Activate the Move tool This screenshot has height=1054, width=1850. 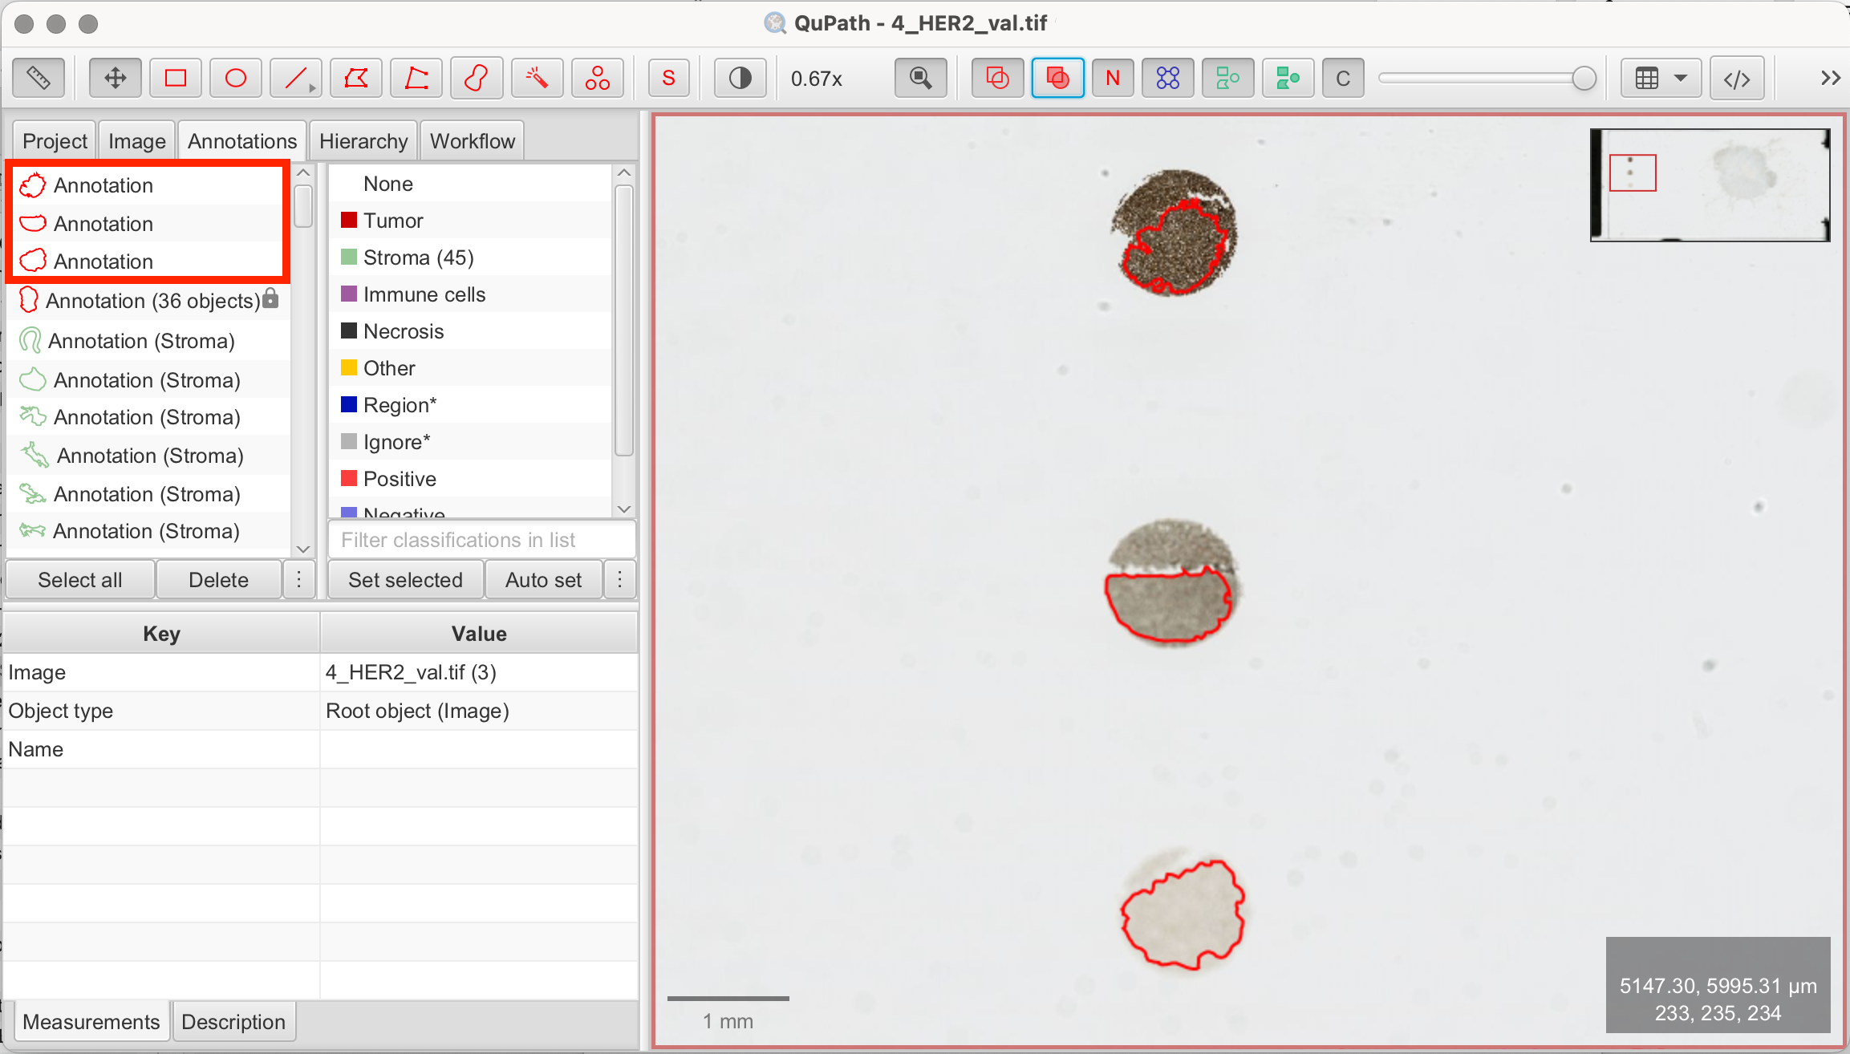(x=115, y=78)
